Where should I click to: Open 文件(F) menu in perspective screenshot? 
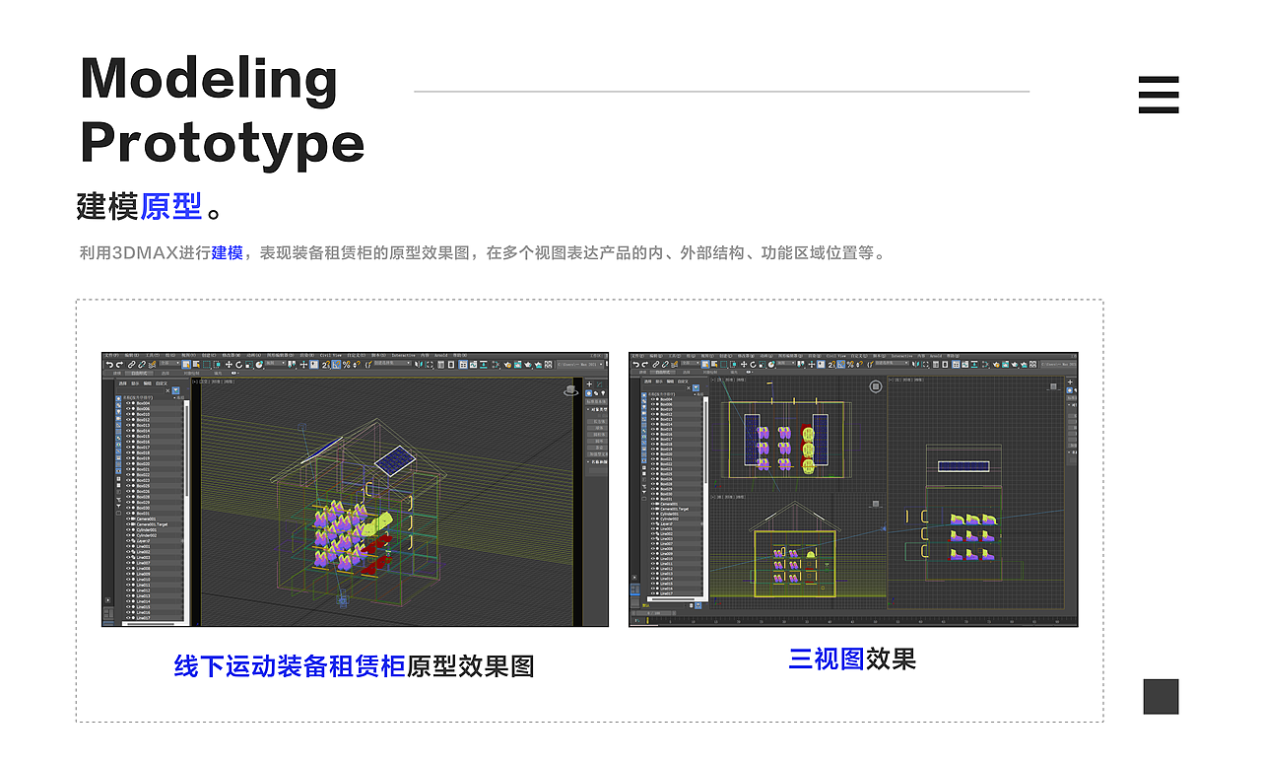111,356
